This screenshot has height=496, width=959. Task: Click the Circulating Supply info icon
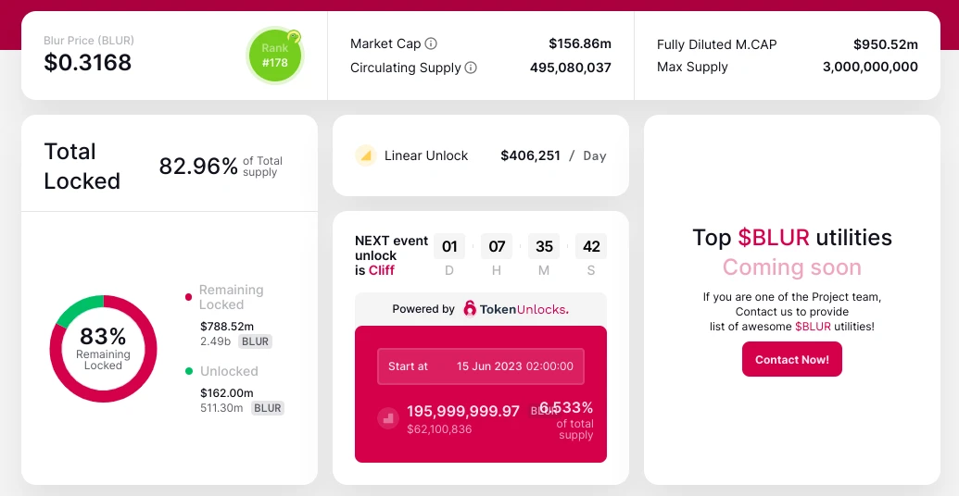pos(471,68)
